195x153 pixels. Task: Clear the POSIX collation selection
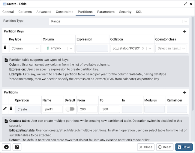(143, 48)
